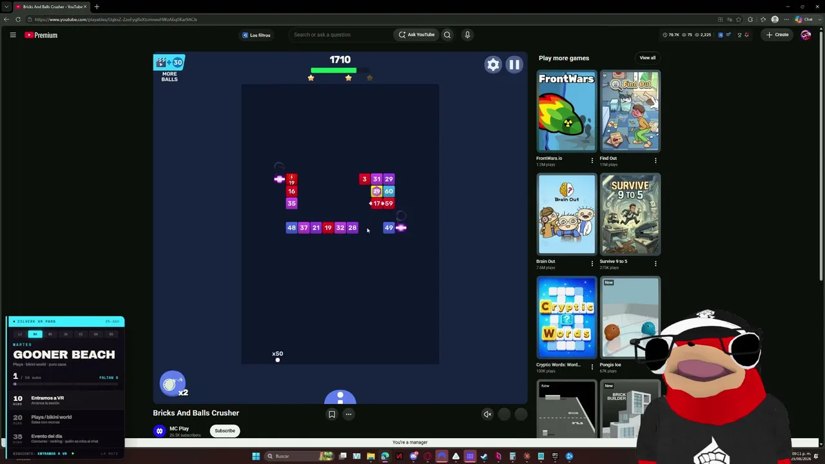Open the browser profile icon
The height and width of the screenshot is (464, 825).
[x=775, y=19]
